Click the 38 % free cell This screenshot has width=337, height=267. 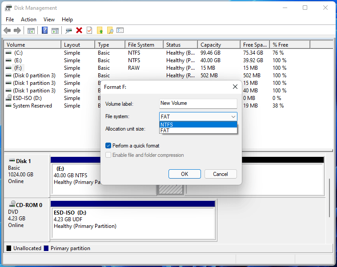pos(278,106)
